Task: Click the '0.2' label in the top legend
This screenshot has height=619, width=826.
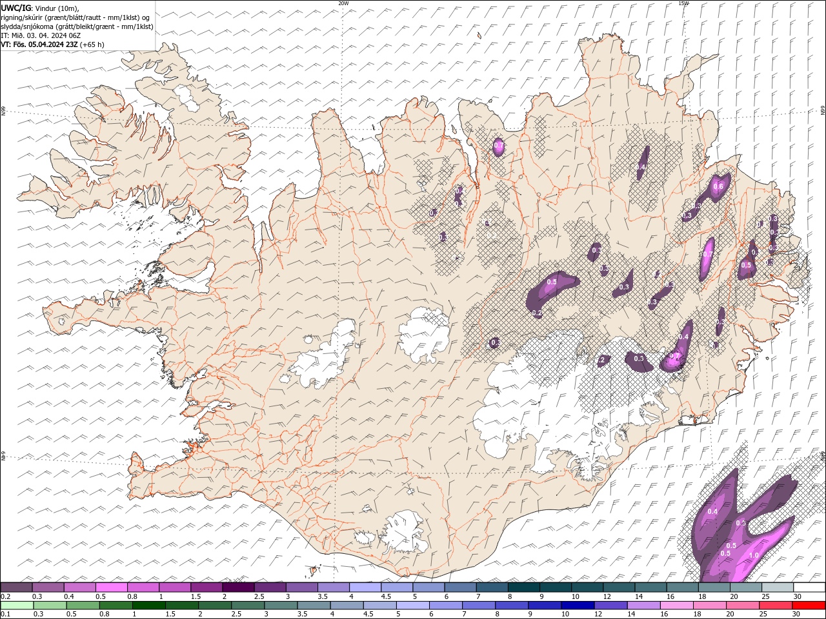Action: pyautogui.click(x=5, y=596)
